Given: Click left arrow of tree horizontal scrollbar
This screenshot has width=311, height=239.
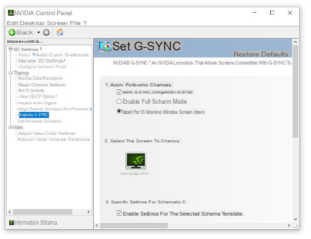Looking at the screenshot, I should [x=10, y=212].
